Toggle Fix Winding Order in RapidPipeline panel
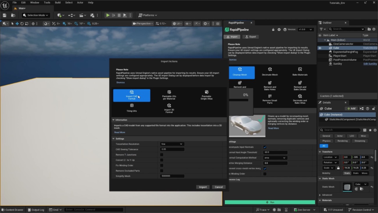Image resolution: width=378 pixels, height=213 pixels. tap(265, 174)
